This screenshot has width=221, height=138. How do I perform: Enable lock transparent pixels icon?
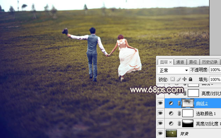click(x=173, y=79)
